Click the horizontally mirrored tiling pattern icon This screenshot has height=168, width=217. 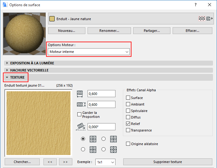click(113, 139)
